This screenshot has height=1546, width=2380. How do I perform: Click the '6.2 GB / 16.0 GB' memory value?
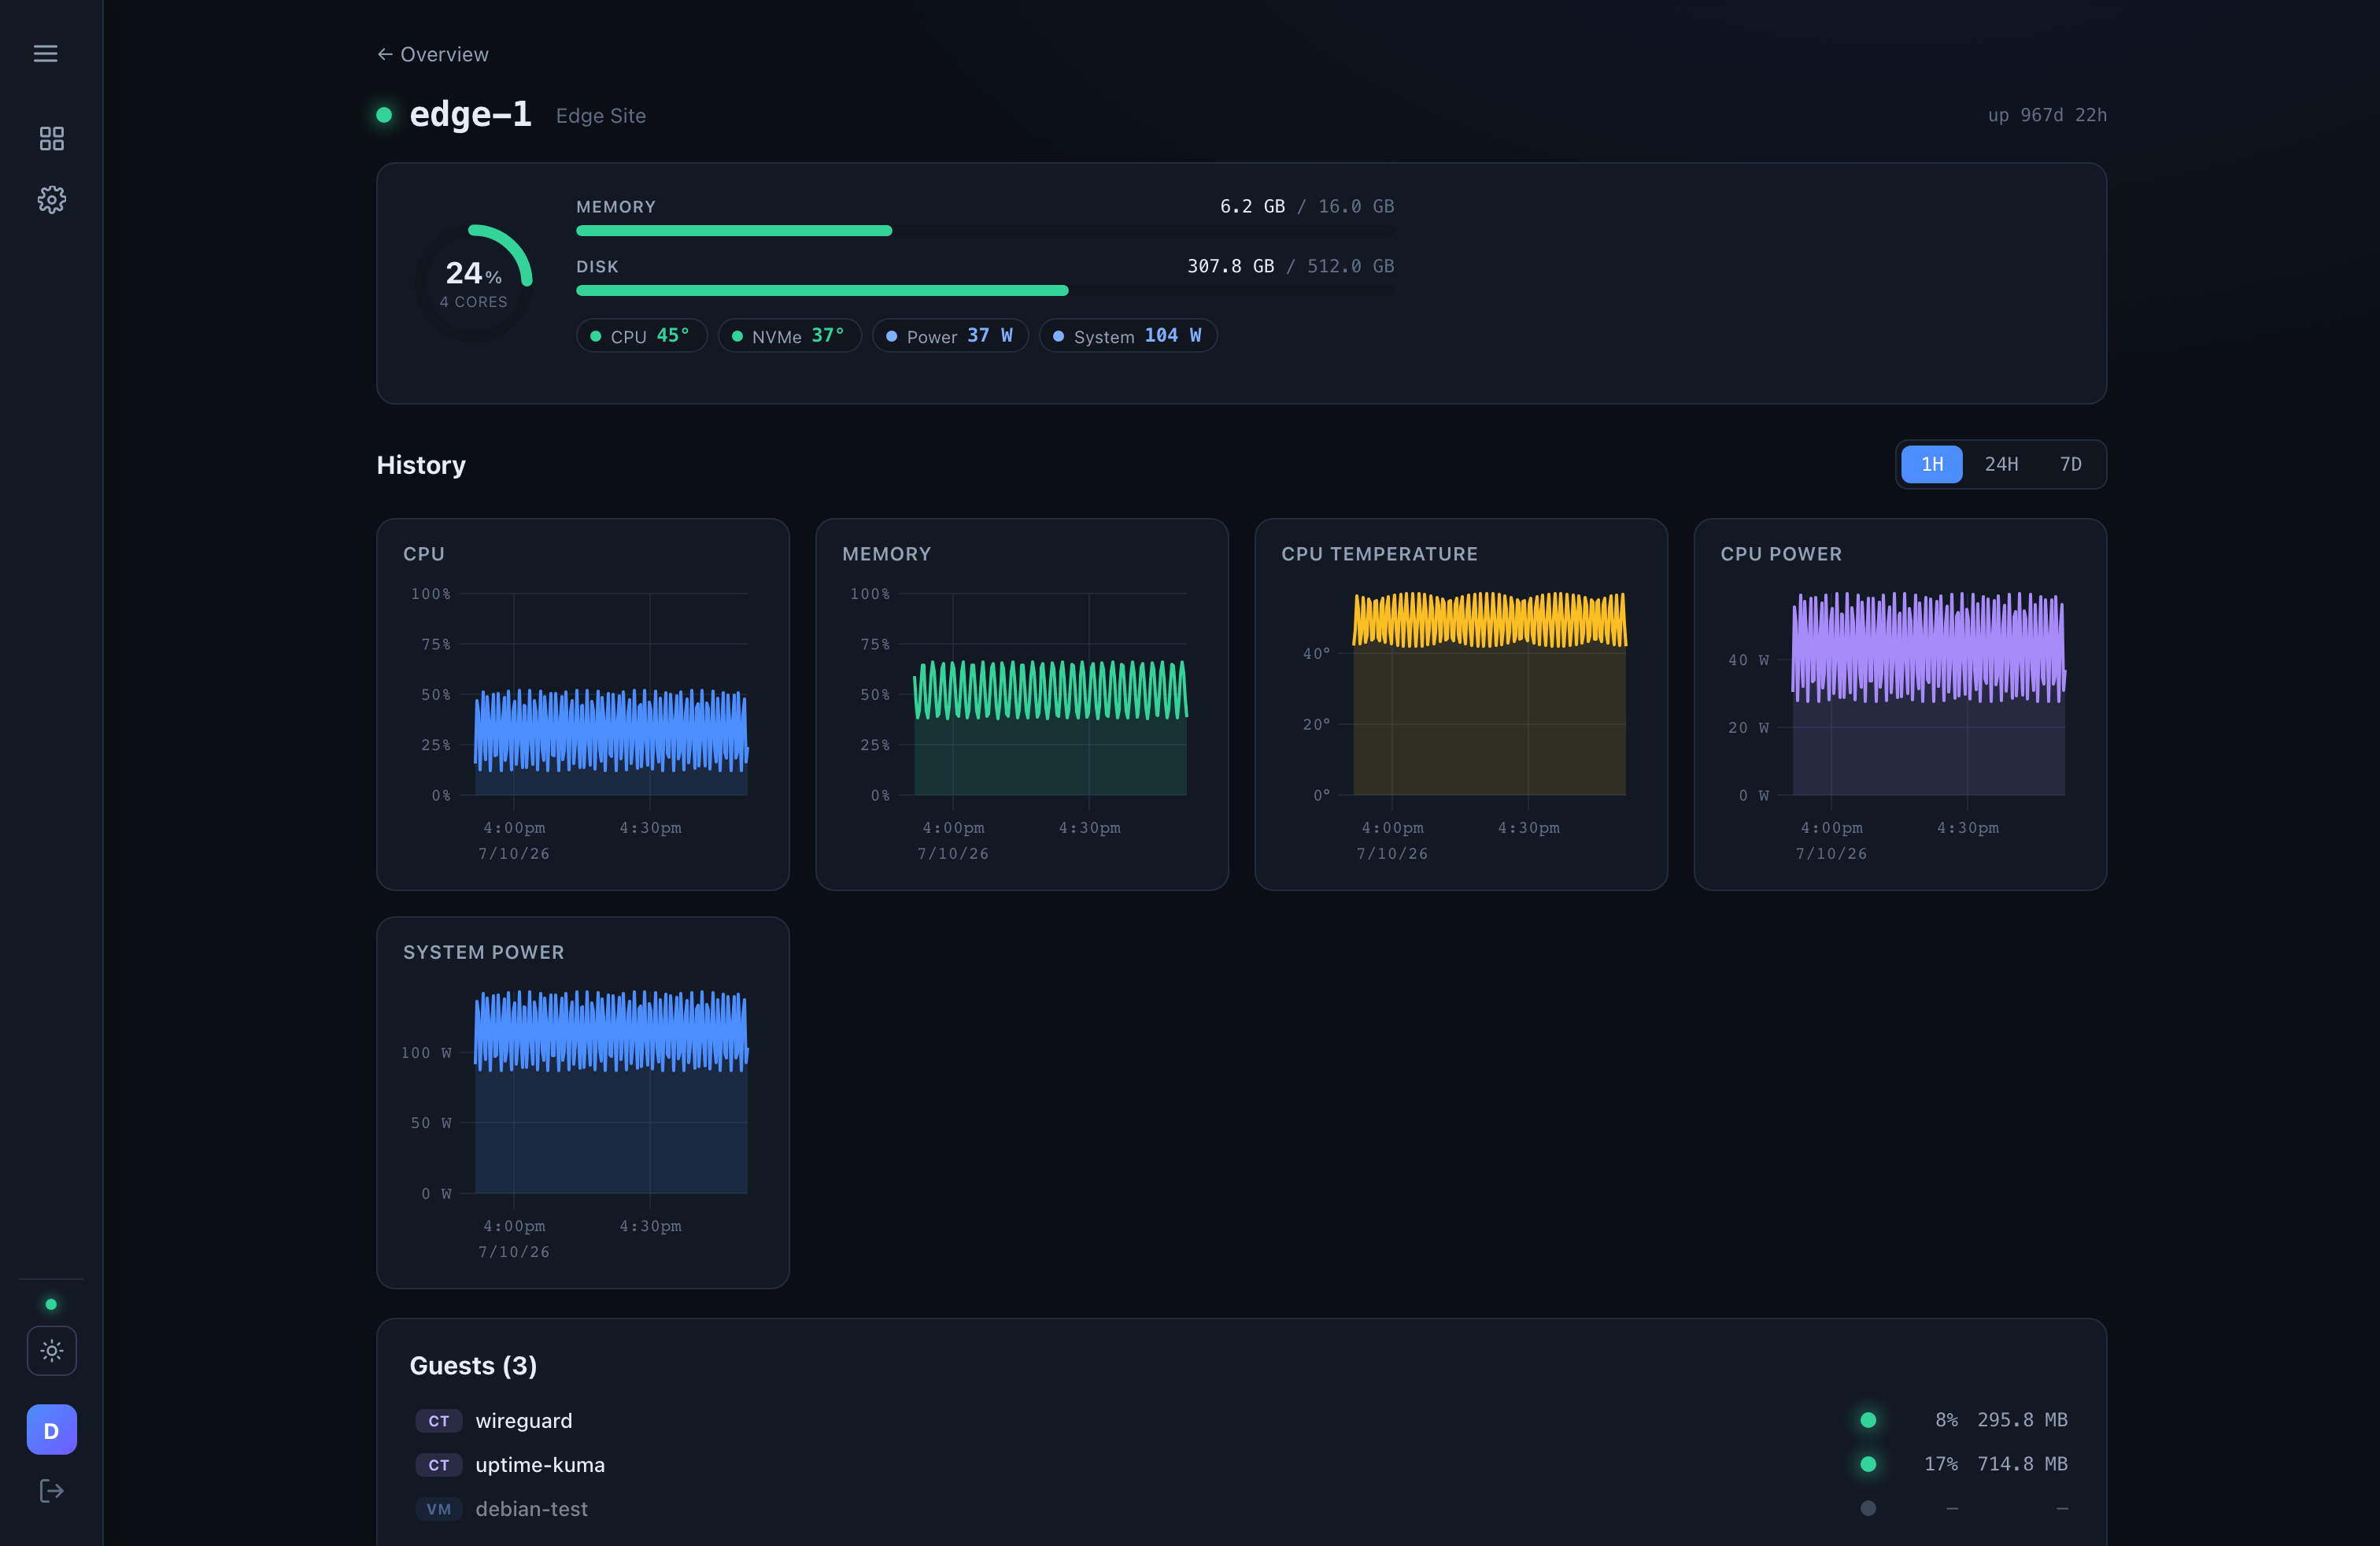1306,206
